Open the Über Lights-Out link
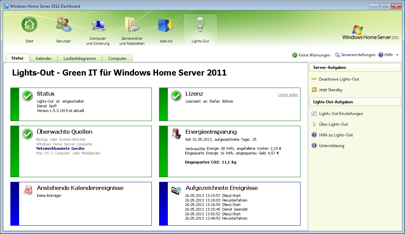The height and width of the screenshot is (234, 405). point(334,124)
